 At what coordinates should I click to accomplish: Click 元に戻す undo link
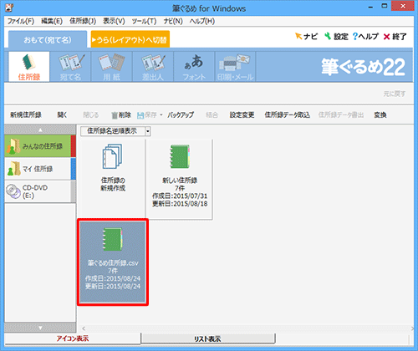(395, 94)
